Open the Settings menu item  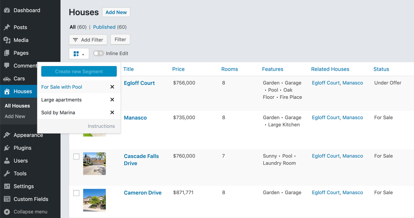click(24, 186)
